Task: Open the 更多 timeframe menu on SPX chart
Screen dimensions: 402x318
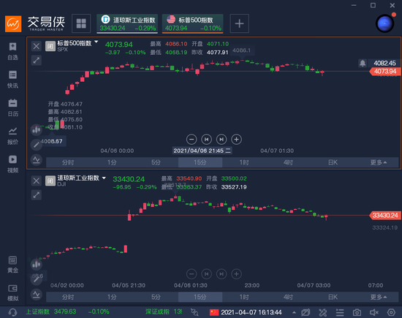Action: 379,162
